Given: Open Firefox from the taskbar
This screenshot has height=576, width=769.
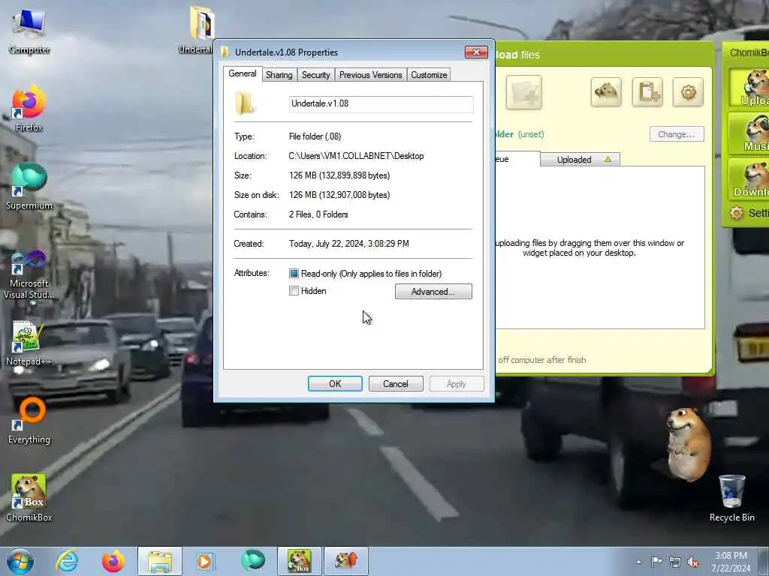Looking at the screenshot, I should pos(113,561).
